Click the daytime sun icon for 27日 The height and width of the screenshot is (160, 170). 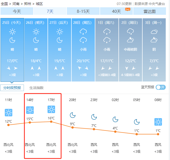pos(60,32)
